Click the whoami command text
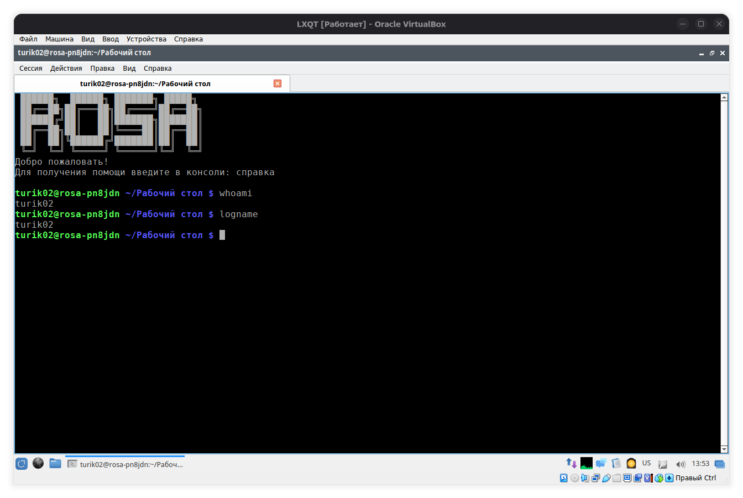The image size is (743, 498). tap(236, 193)
